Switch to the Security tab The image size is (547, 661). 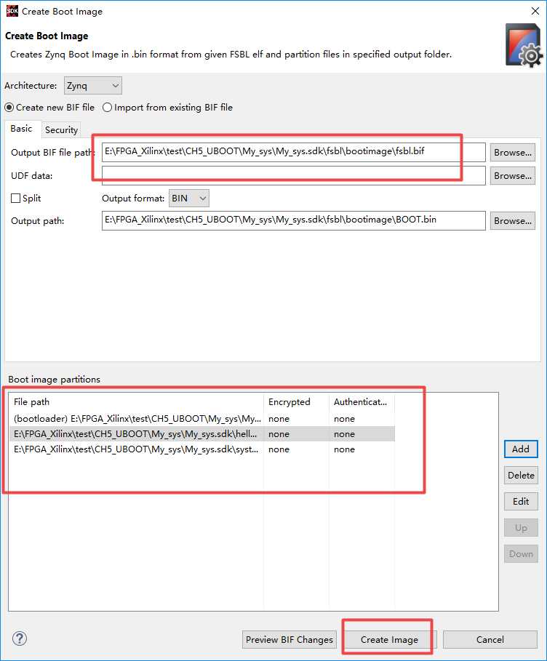(62, 130)
